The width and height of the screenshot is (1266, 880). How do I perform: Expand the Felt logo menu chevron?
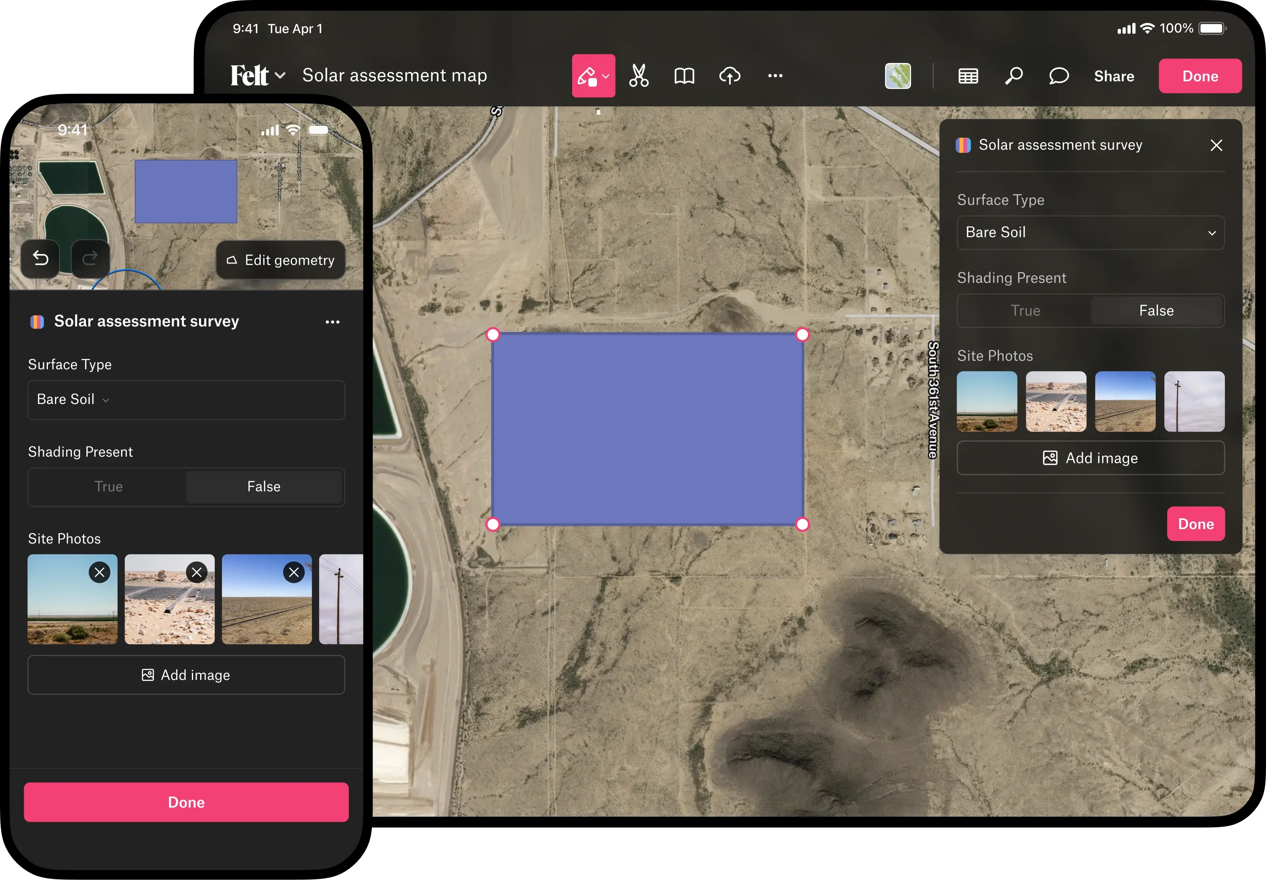[280, 76]
